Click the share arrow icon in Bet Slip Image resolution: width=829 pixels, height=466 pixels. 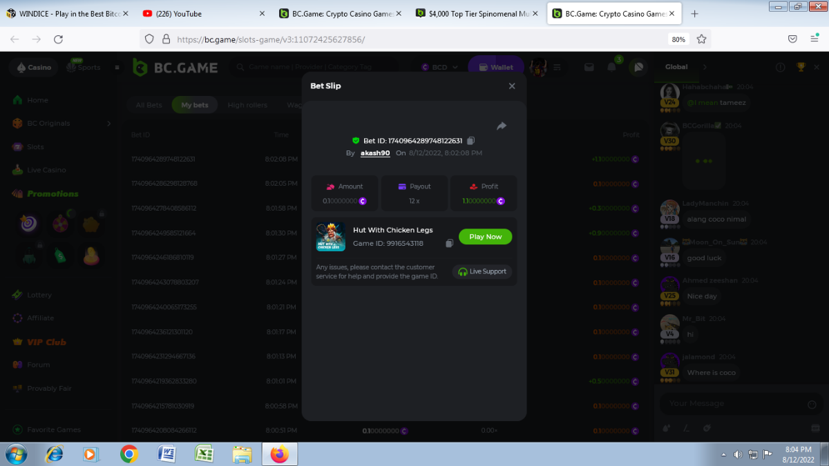(x=502, y=126)
